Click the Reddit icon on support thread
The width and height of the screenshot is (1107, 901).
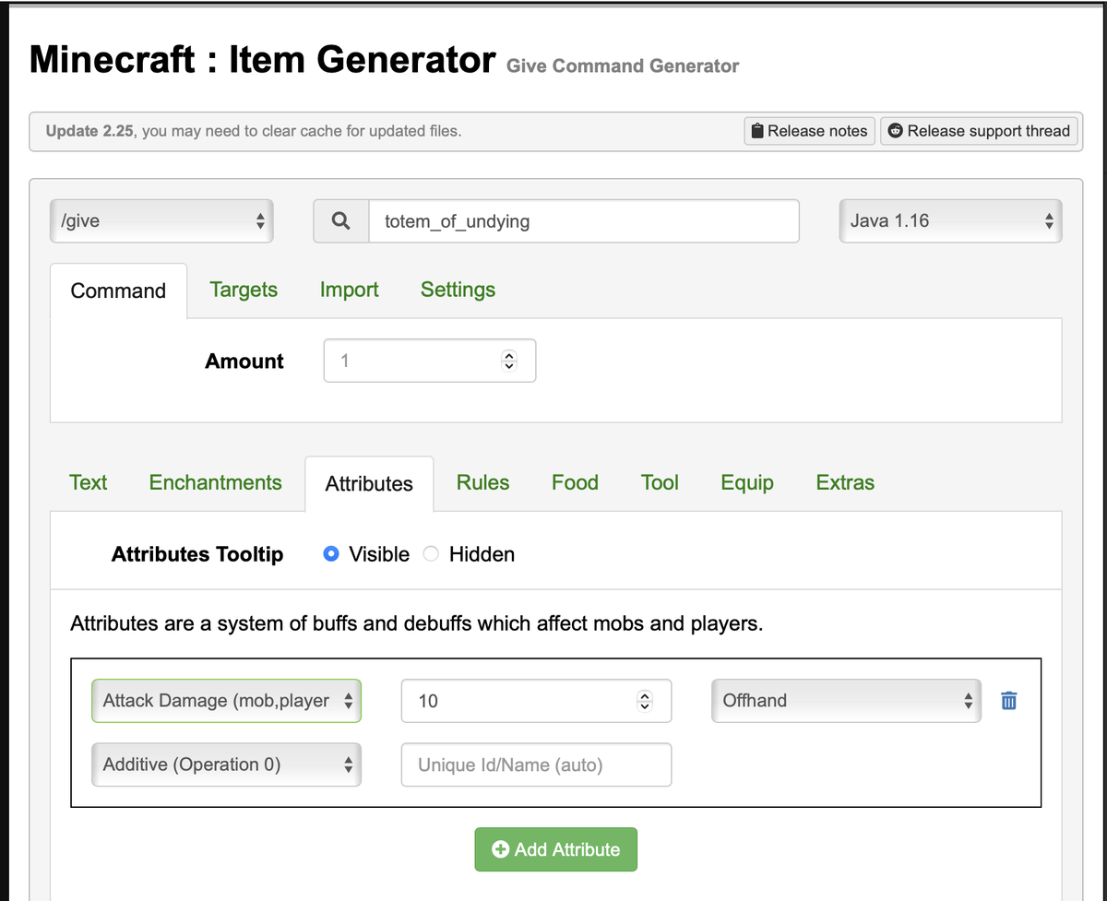coord(895,131)
